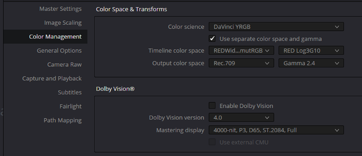Screen dimensions: 362x156
Task: Enable Dolby Vision checkbox
Action: point(212,106)
